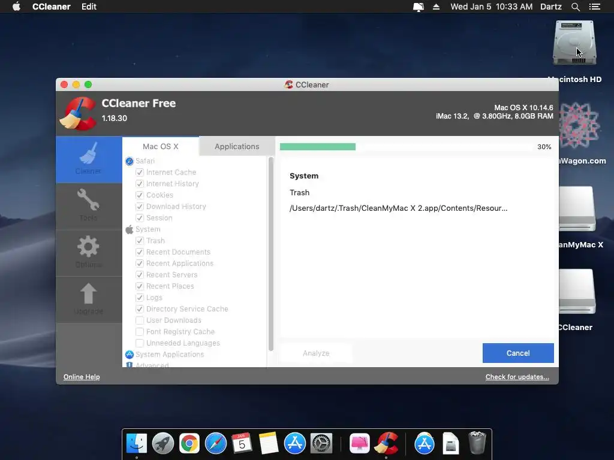
Task: Open the Dartz user menu
Action: click(x=550, y=7)
